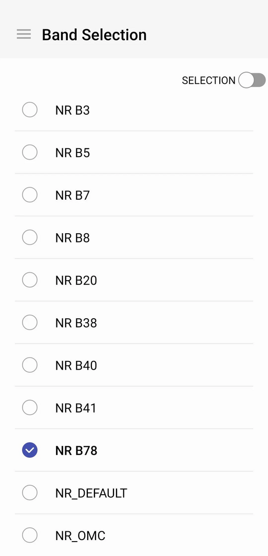Select the NR B41 radio button
The height and width of the screenshot is (556, 268).
click(30, 408)
